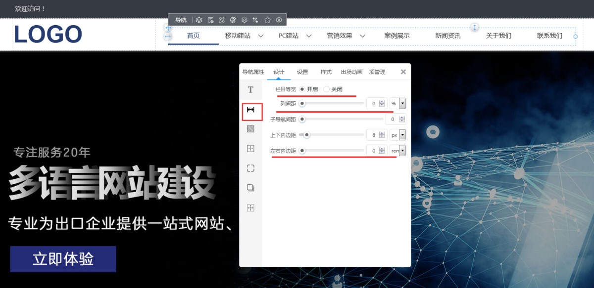Select 关闭 radio for 栏目等宽
The image size is (594, 288).
click(x=326, y=89)
